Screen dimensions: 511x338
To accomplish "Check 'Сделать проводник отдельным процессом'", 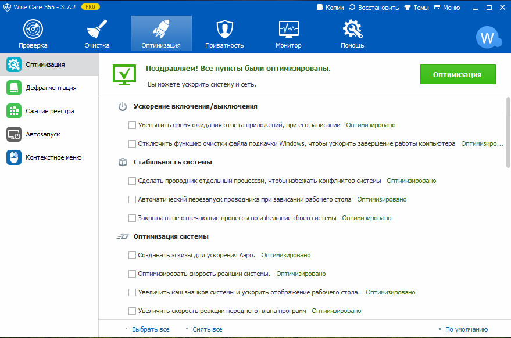I will point(132,181).
